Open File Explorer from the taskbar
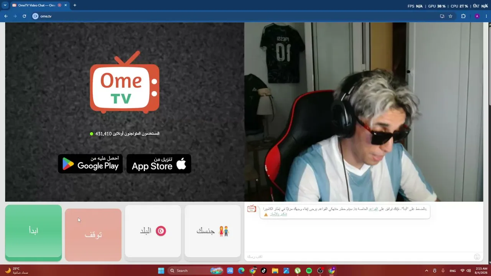Image resolution: width=491 pixels, height=276 pixels. [275, 271]
